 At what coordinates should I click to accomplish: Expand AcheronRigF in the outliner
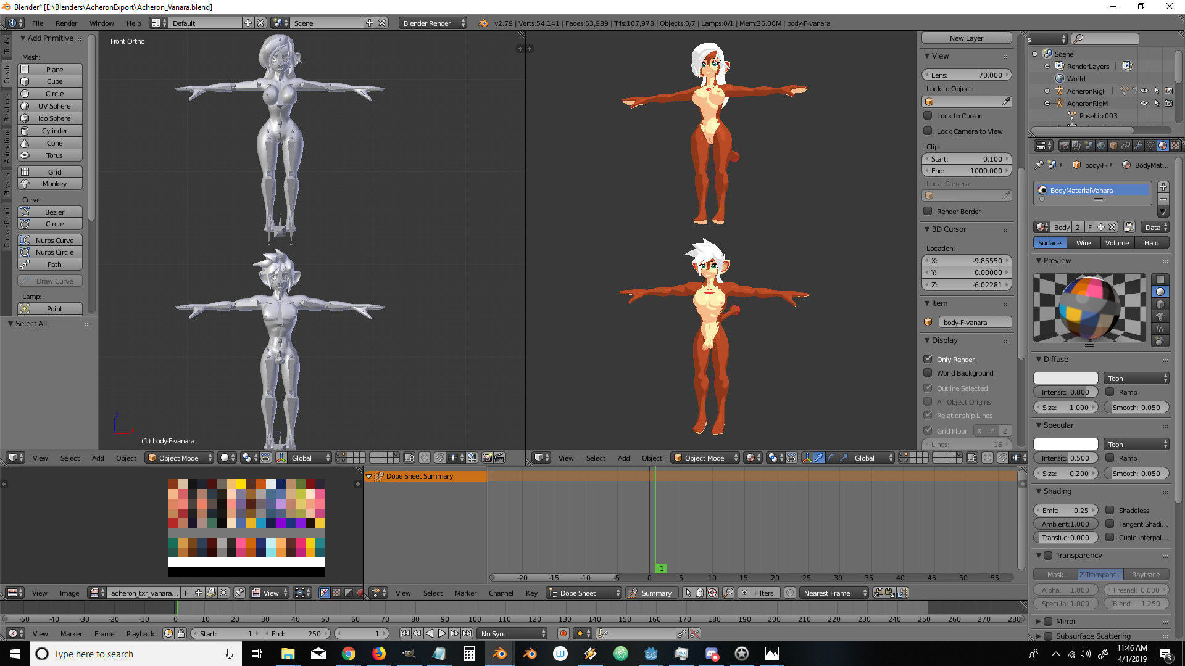(1047, 91)
